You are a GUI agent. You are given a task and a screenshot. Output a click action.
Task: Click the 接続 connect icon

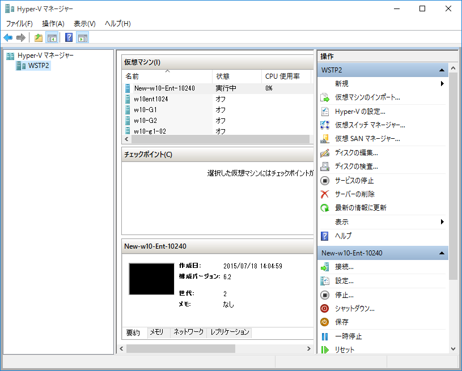(325, 267)
